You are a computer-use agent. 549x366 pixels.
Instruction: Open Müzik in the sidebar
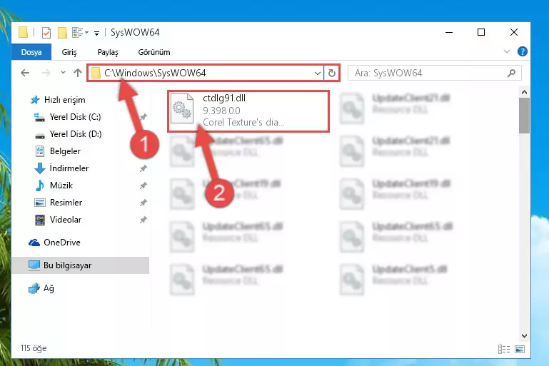click(x=54, y=185)
